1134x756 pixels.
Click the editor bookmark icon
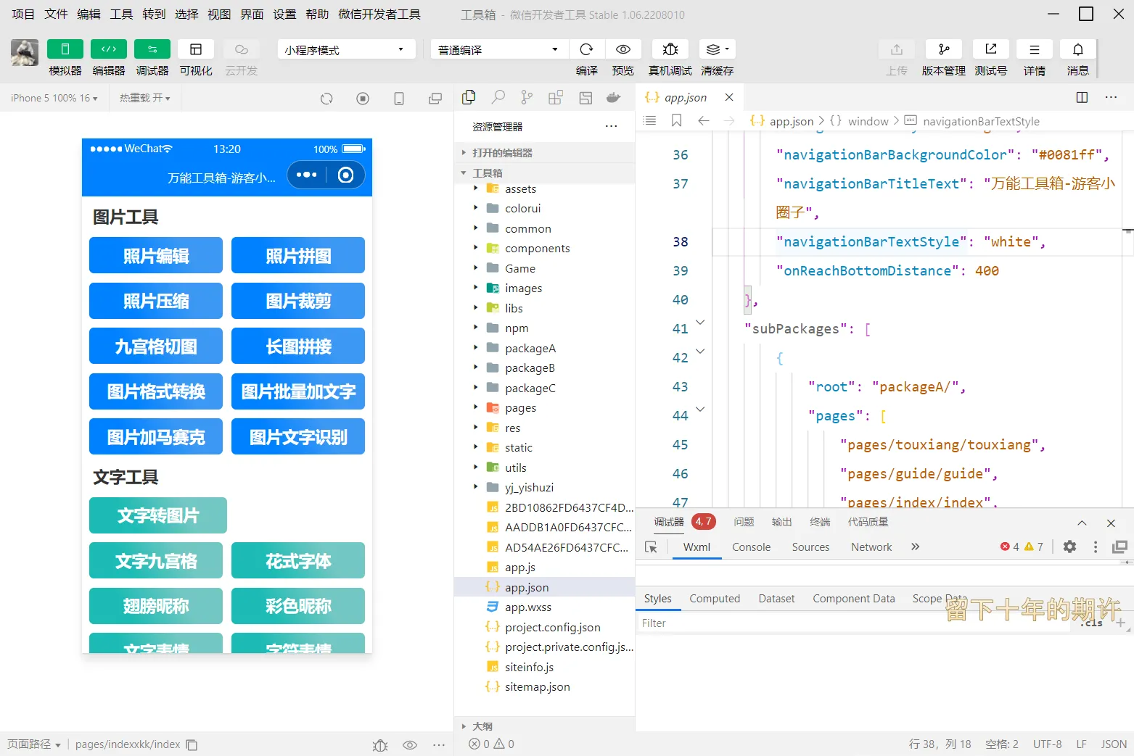[676, 120]
